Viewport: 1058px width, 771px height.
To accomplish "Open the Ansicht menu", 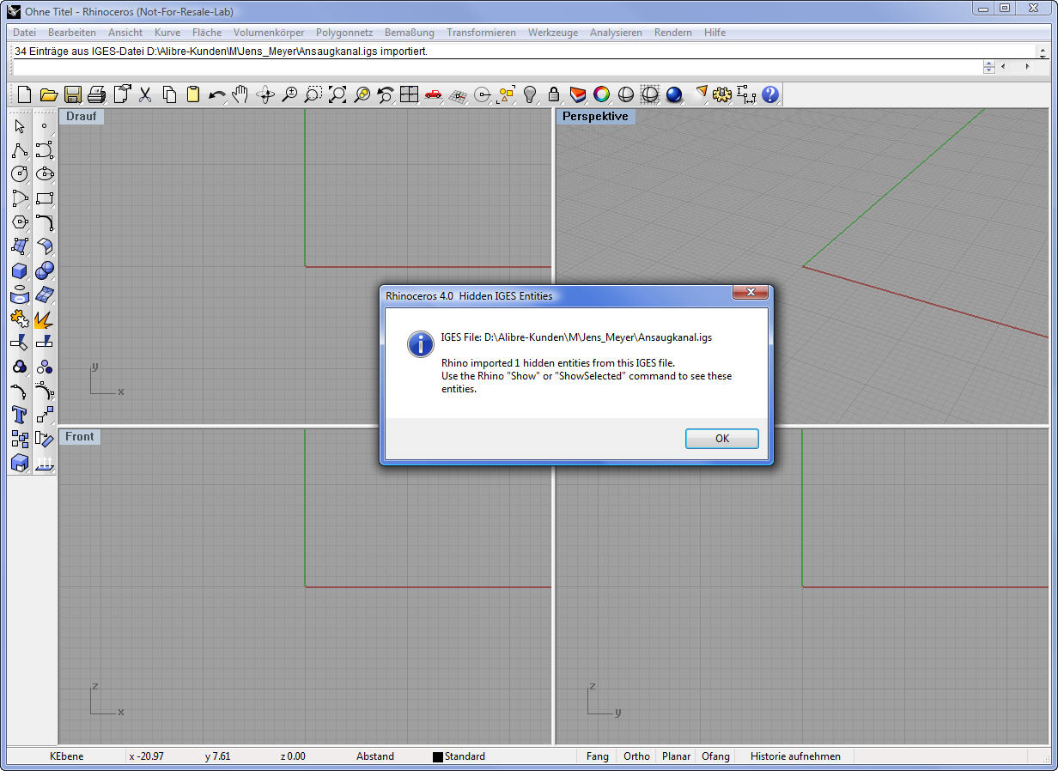I will tap(125, 33).
